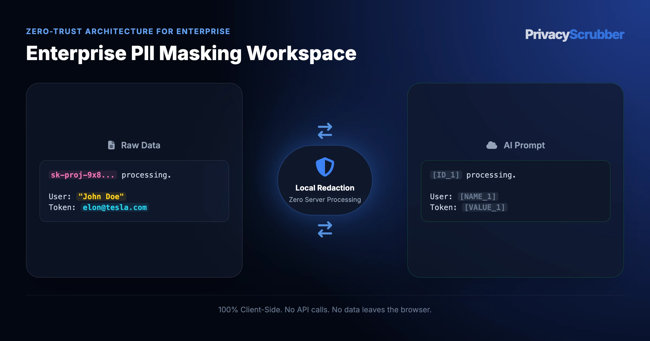Click the Raw Data panel heading

pos(141,145)
